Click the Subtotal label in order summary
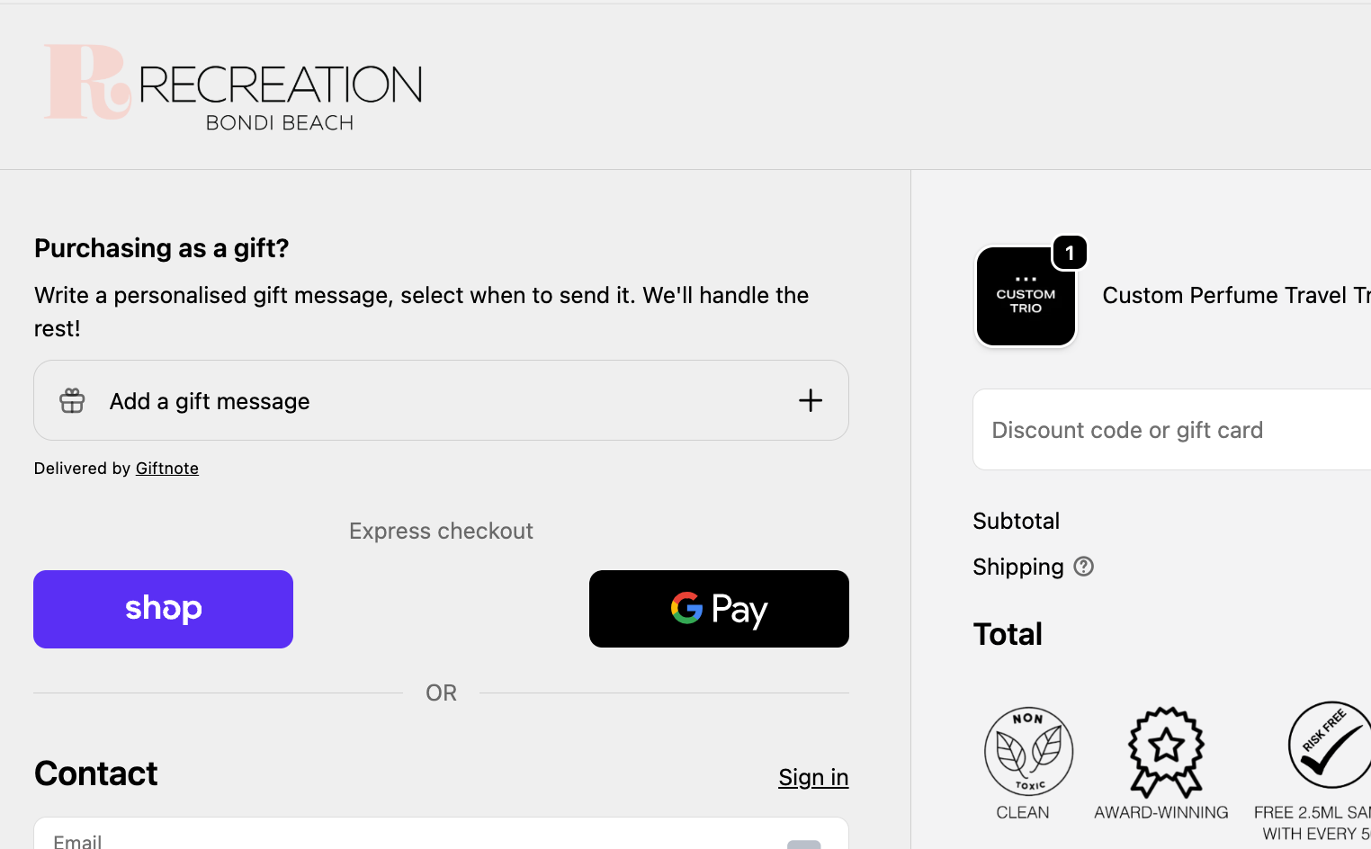This screenshot has height=849, width=1371. point(1017,521)
